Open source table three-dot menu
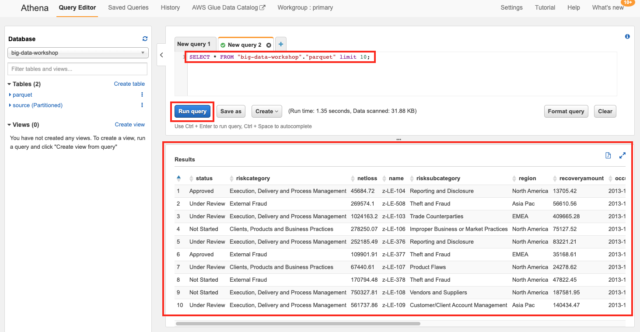This screenshot has width=640, height=332. point(142,105)
